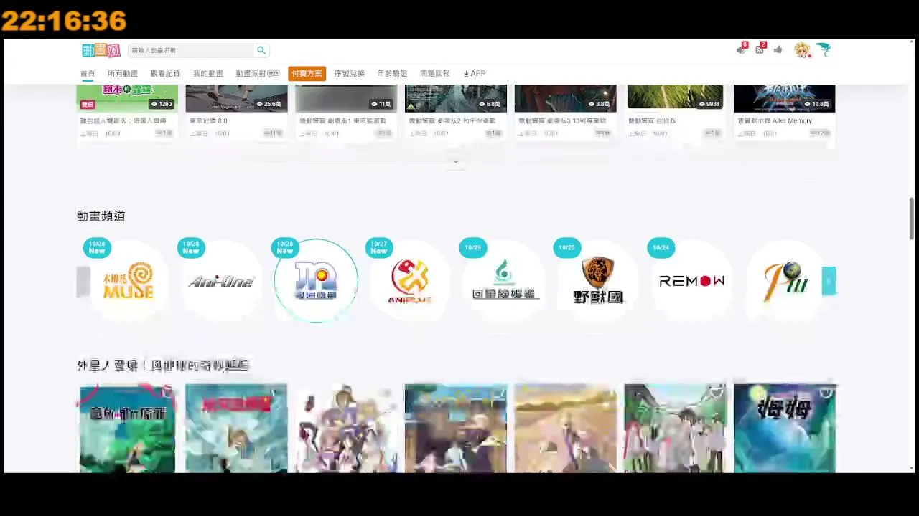Go to 首頁 tab

pyautogui.click(x=88, y=73)
